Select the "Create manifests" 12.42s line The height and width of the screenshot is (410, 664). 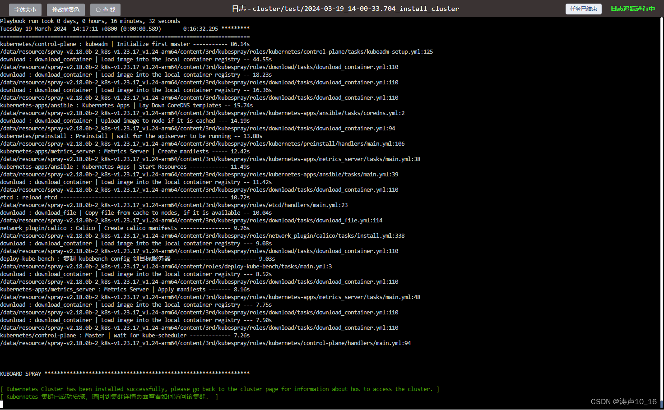click(125, 152)
